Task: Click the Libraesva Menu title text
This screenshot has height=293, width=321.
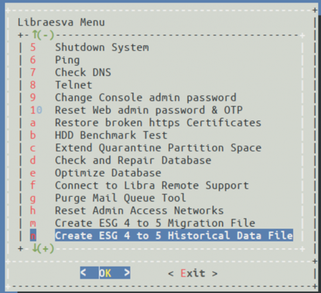Action: pos(61,22)
